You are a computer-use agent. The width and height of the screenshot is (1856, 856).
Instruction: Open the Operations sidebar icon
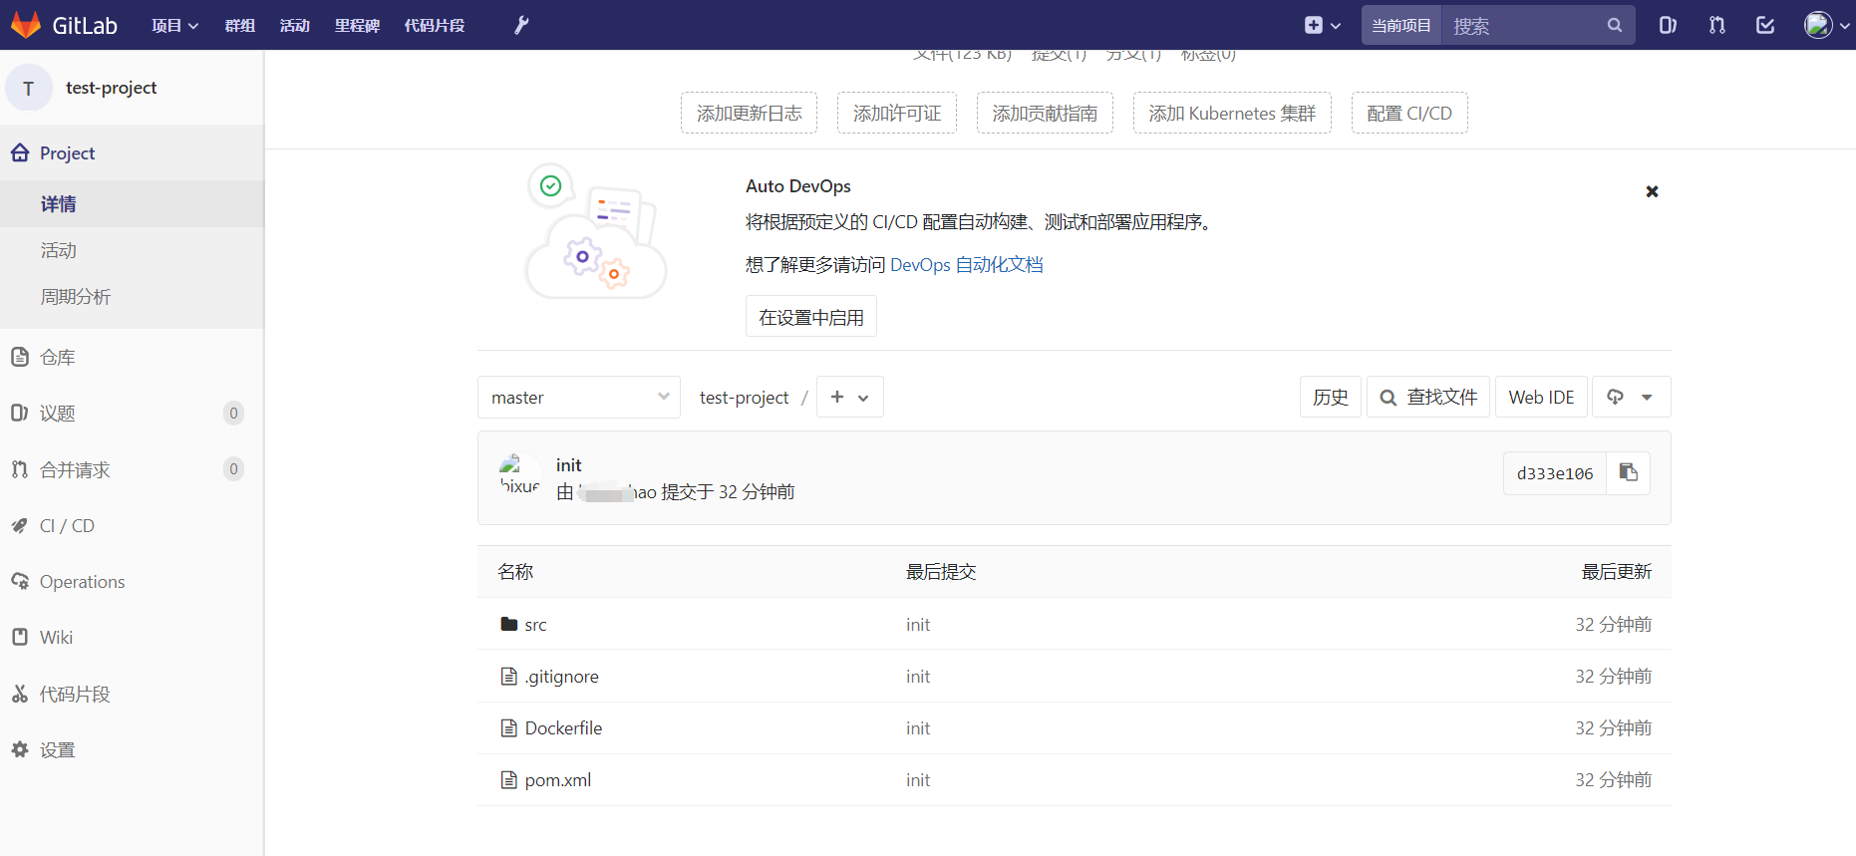point(20,581)
